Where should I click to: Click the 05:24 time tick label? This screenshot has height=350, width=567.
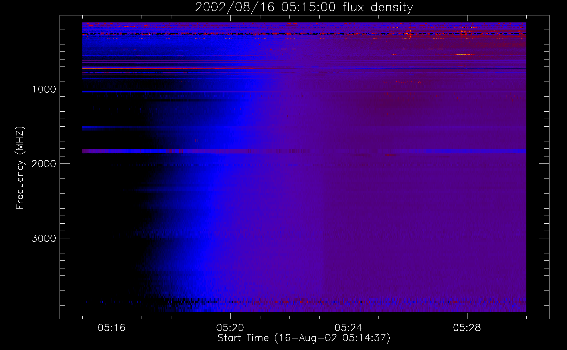(x=348, y=328)
